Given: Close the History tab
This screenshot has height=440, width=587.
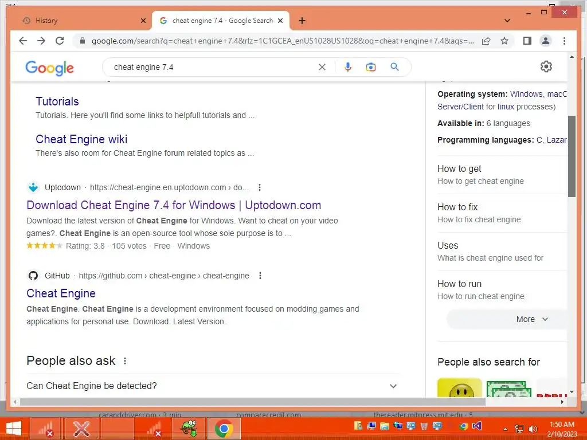Looking at the screenshot, I should tap(143, 21).
